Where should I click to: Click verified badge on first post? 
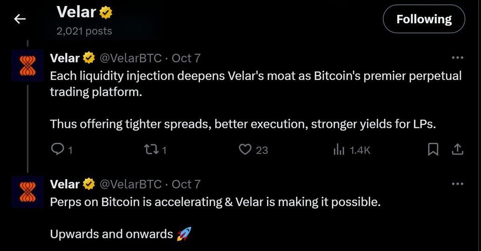click(89, 58)
